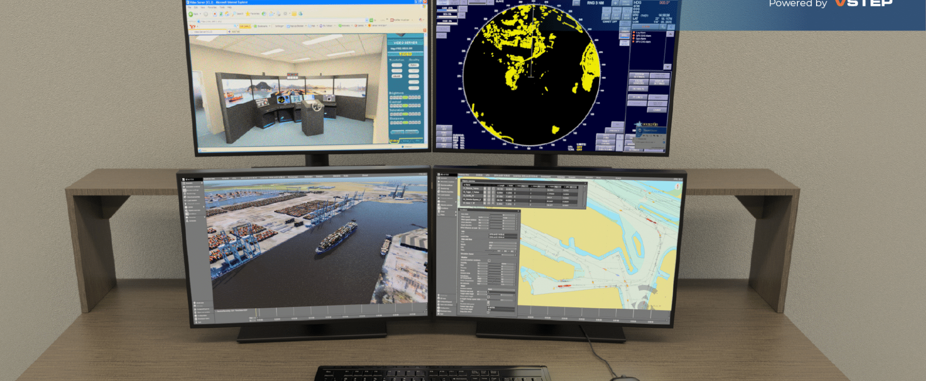Click the Internet Explorer Back arrow icon
Viewport: 926px width, 381px height.
coord(191,14)
